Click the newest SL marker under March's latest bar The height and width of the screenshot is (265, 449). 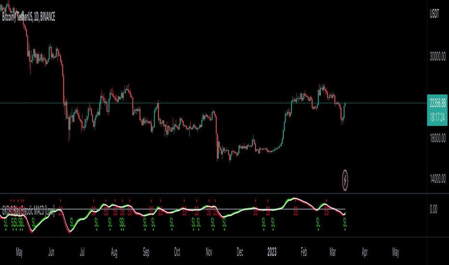345,222
